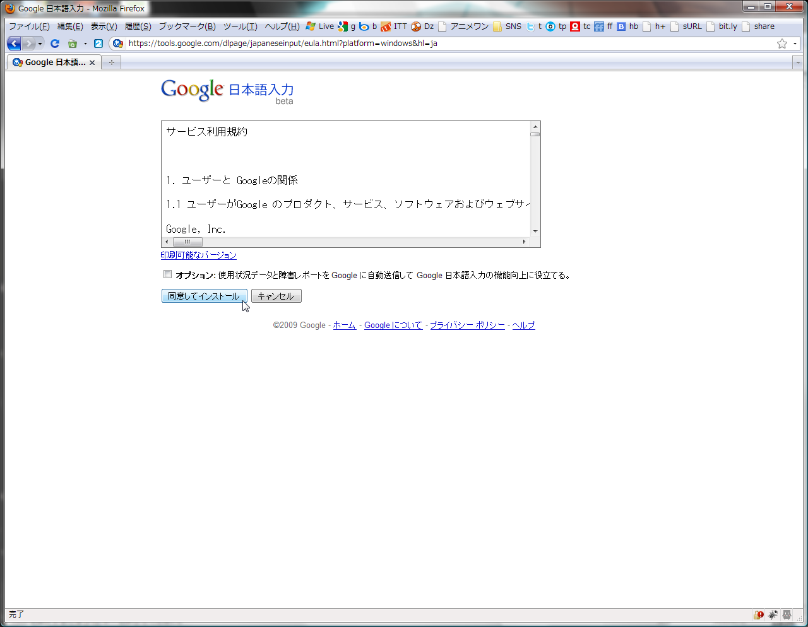Open the ファイル(F) menu

(29, 26)
